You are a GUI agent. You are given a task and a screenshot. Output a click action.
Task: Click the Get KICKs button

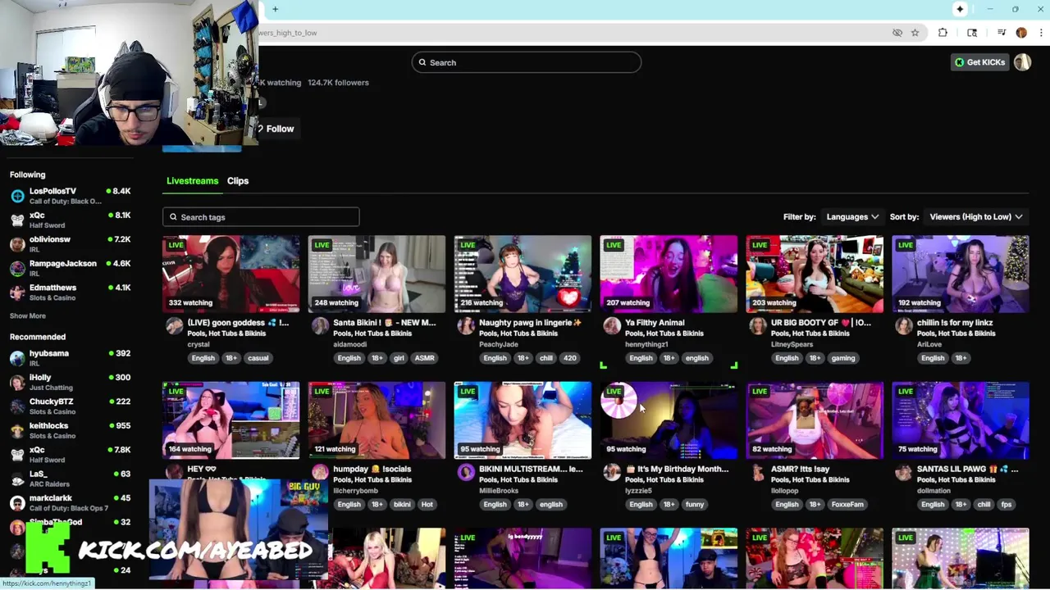(979, 62)
